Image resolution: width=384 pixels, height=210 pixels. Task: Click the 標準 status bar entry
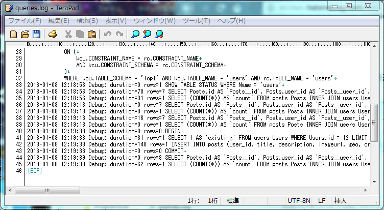click(x=233, y=201)
